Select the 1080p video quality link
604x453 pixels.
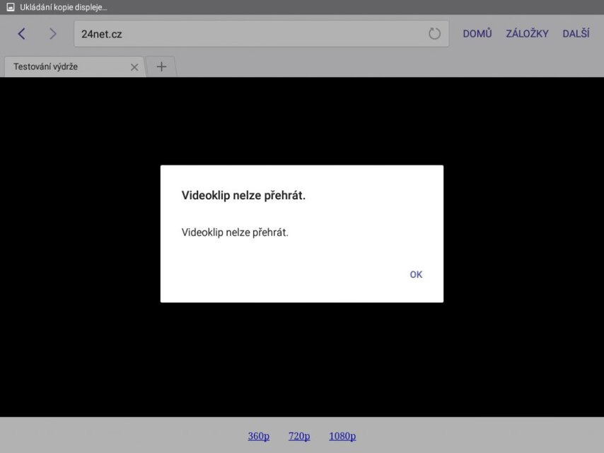(x=342, y=436)
